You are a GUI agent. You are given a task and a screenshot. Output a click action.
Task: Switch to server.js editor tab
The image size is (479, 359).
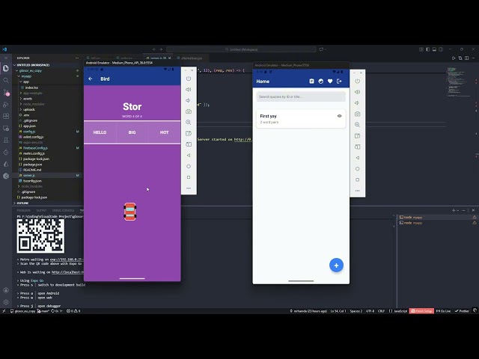[x=158, y=58]
